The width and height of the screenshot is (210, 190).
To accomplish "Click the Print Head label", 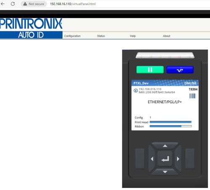I will click(x=142, y=122).
